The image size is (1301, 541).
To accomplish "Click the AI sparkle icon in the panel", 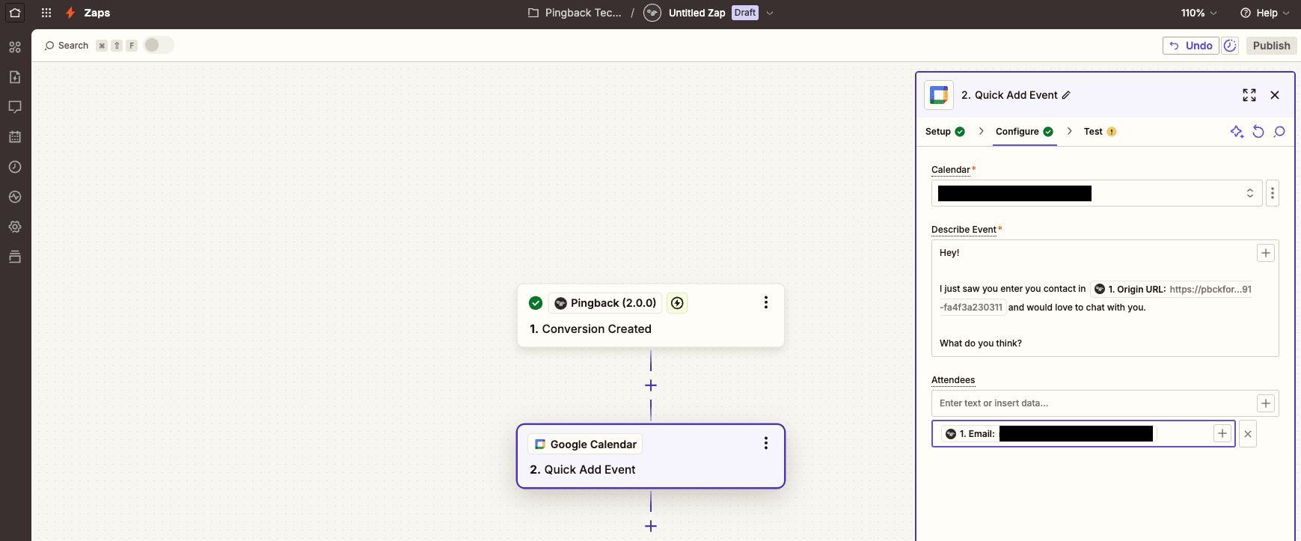I will coord(1237,132).
